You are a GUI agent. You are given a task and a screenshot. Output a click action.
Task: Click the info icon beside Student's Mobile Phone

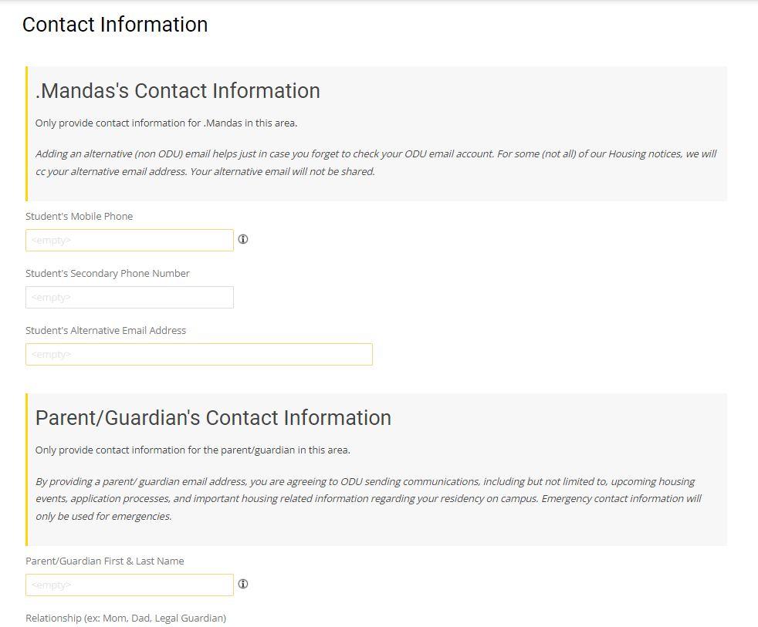(243, 240)
